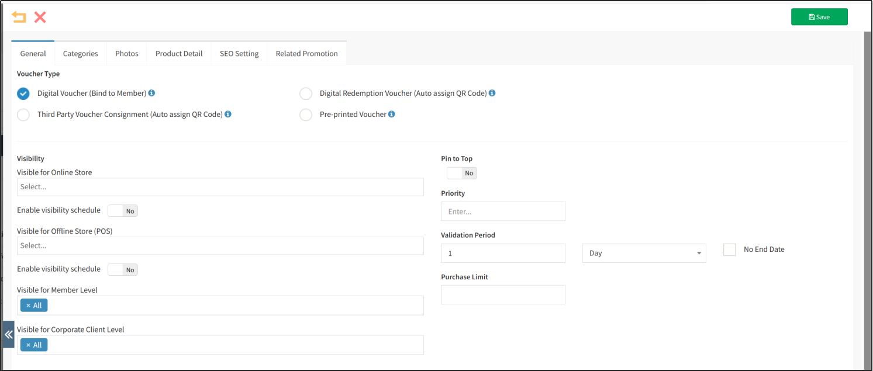Switch to the Categories tab

coord(80,53)
